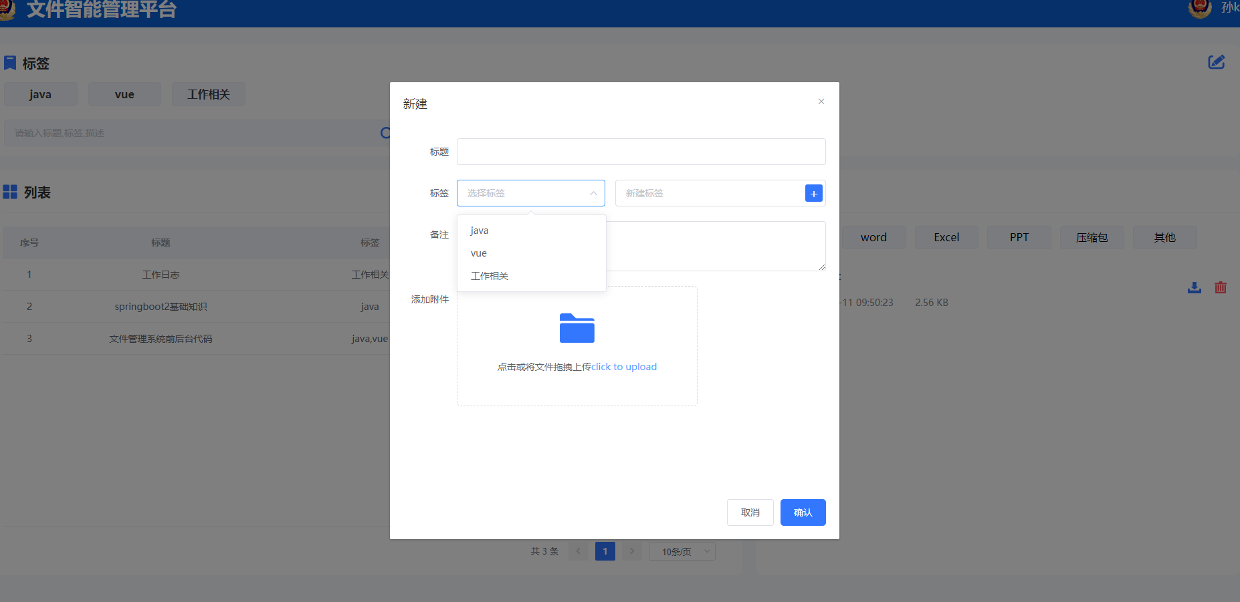Click the red trash delete icon

tap(1221, 287)
